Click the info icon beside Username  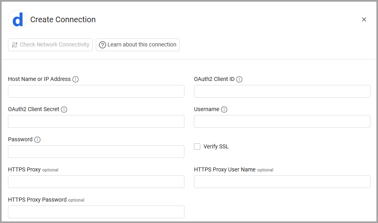click(224, 110)
